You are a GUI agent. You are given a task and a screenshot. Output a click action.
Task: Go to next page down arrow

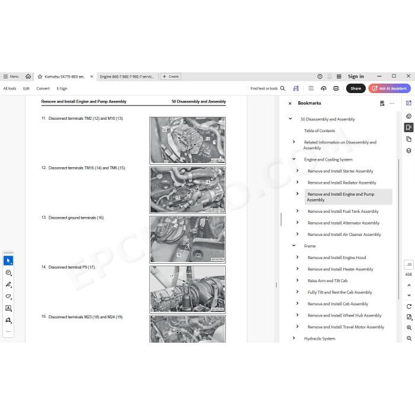tap(409, 295)
